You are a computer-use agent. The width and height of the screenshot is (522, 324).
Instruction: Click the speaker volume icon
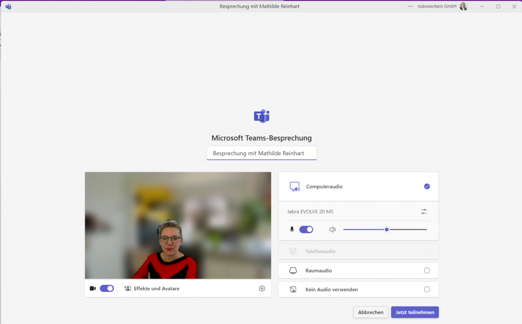(332, 230)
